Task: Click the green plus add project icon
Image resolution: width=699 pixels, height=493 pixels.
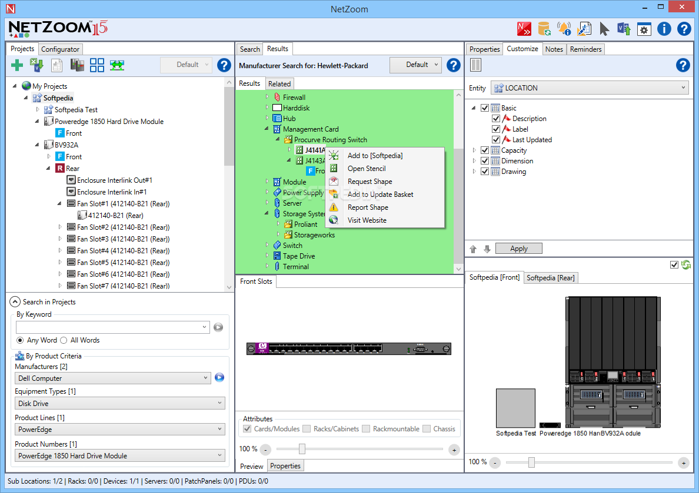Action: pyautogui.click(x=17, y=65)
